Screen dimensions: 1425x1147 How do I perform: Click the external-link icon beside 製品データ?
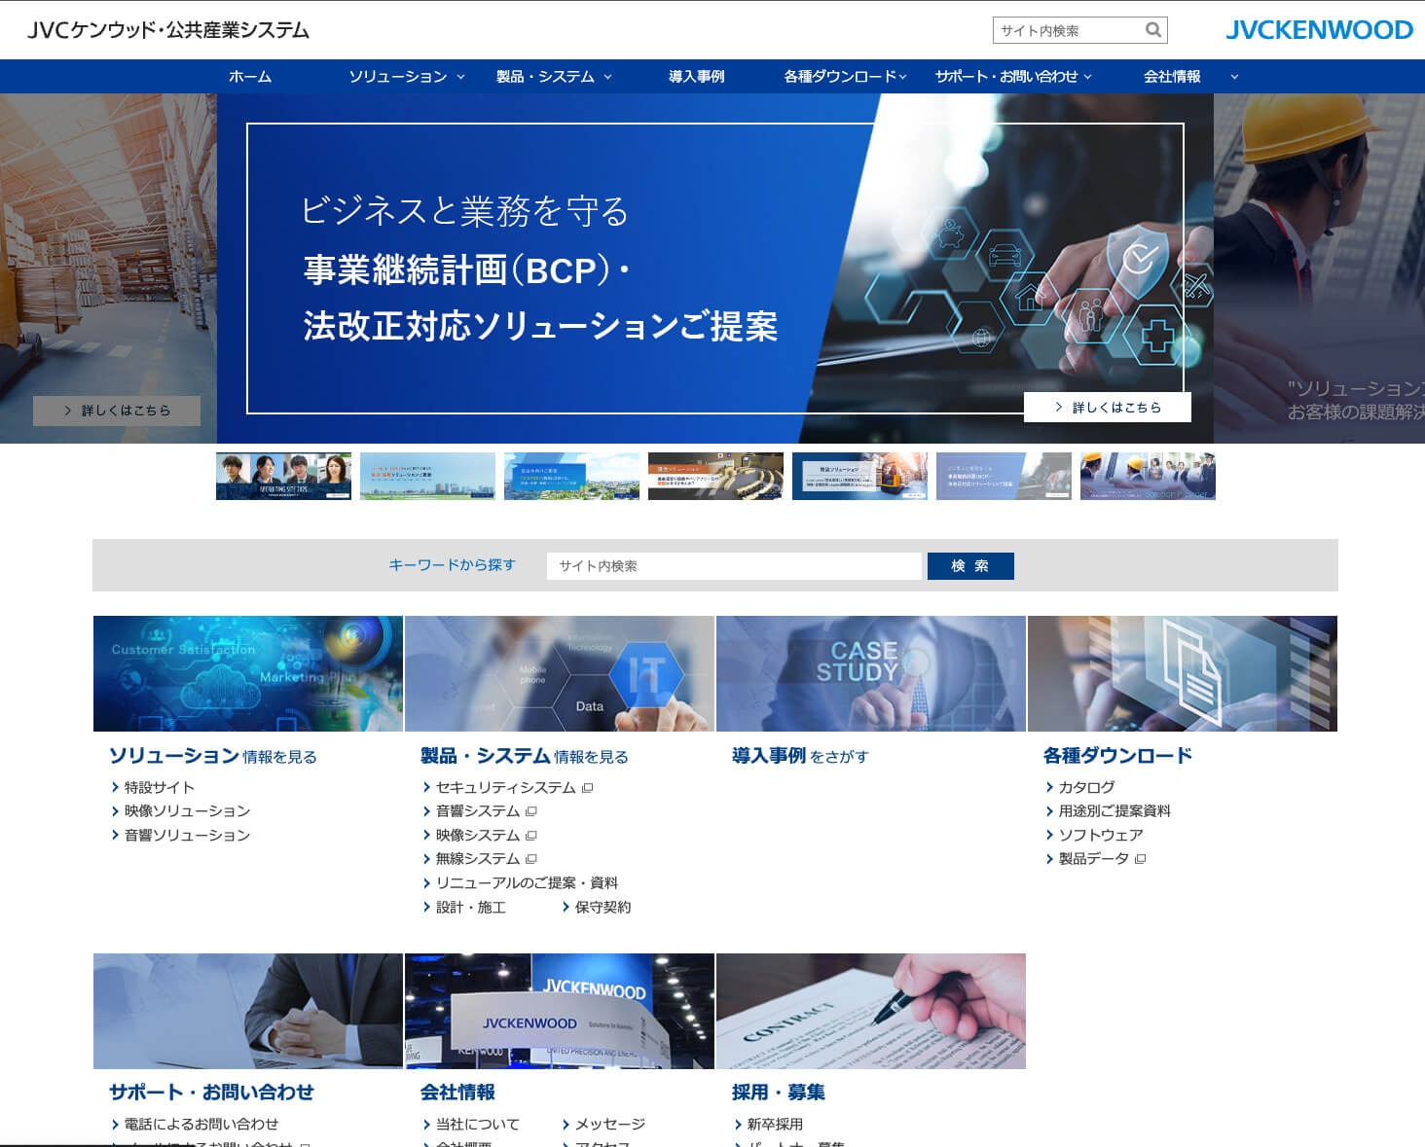[x=1140, y=859]
